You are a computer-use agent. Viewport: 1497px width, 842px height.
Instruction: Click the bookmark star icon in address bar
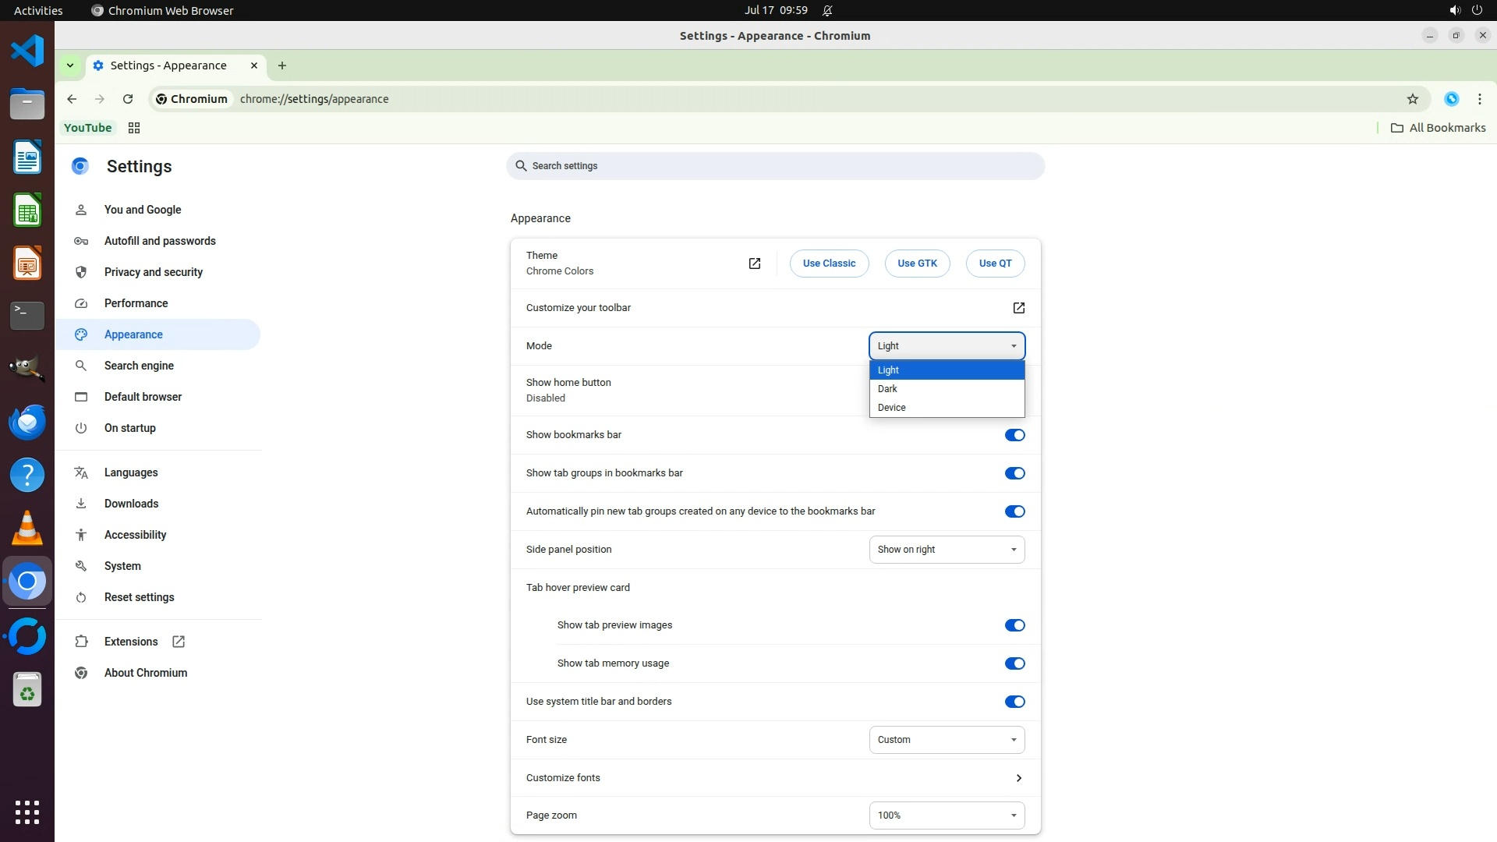point(1412,99)
